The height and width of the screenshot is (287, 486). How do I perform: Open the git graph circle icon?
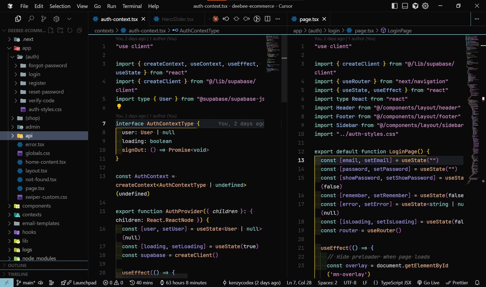(257, 19)
